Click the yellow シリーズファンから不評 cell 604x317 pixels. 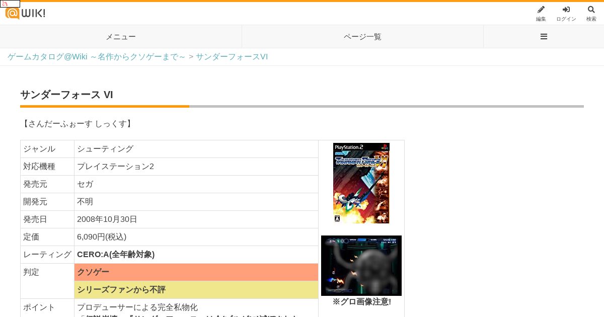196,290
